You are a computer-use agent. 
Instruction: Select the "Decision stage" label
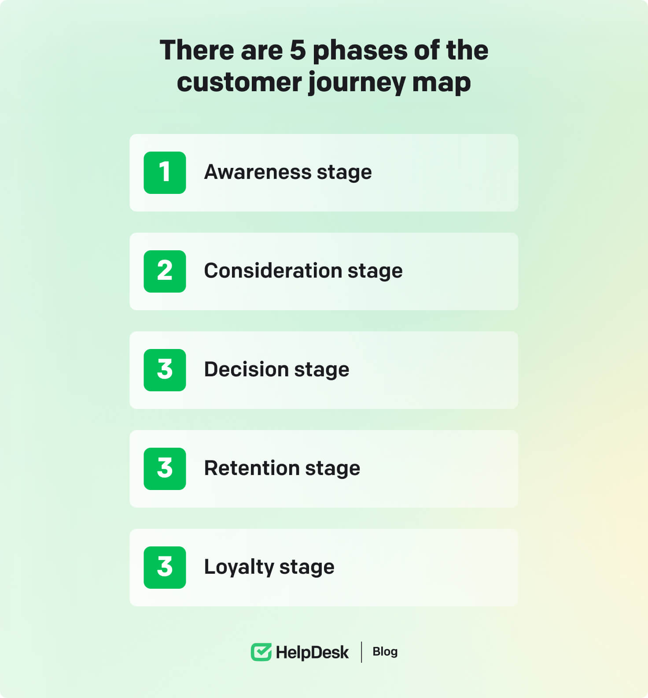click(276, 370)
